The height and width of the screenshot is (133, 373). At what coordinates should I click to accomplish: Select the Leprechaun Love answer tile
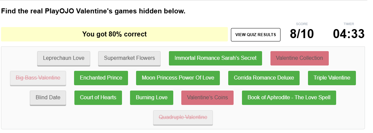64,58
